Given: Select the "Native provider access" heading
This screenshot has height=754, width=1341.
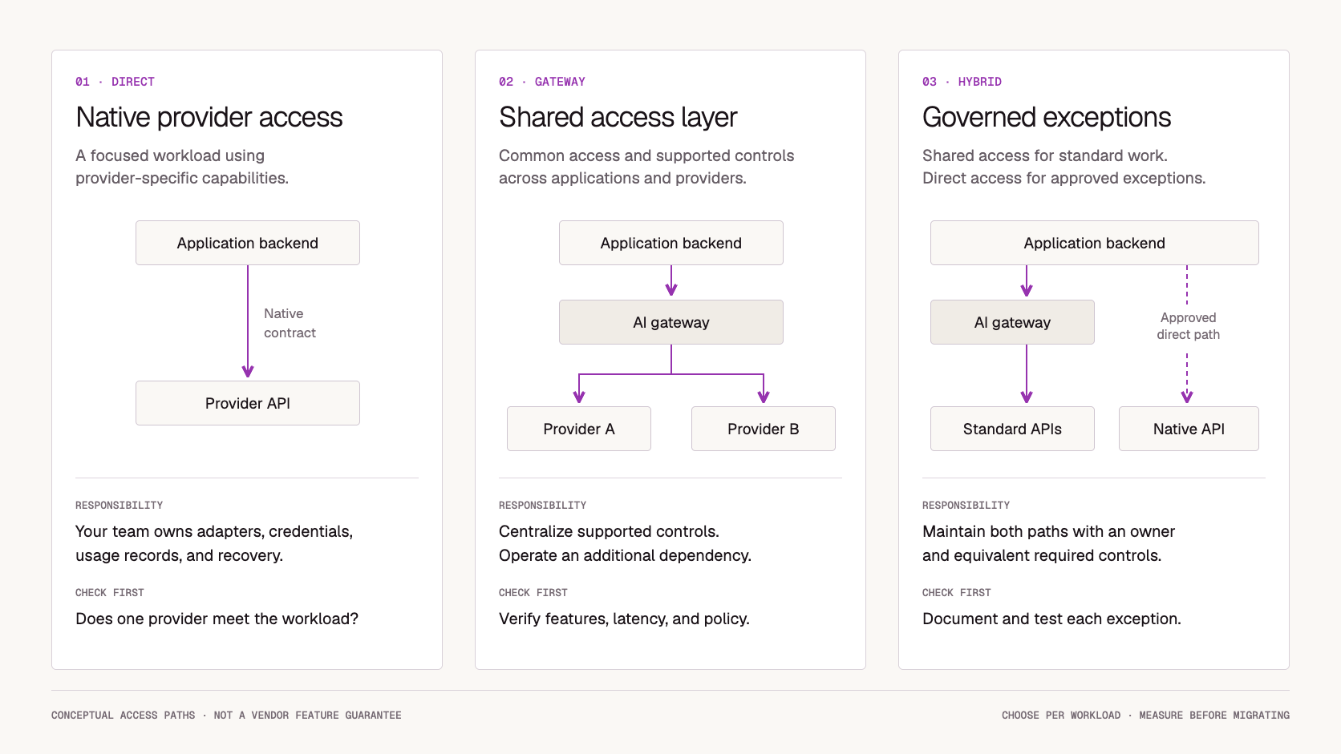Looking at the screenshot, I should [209, 117].
